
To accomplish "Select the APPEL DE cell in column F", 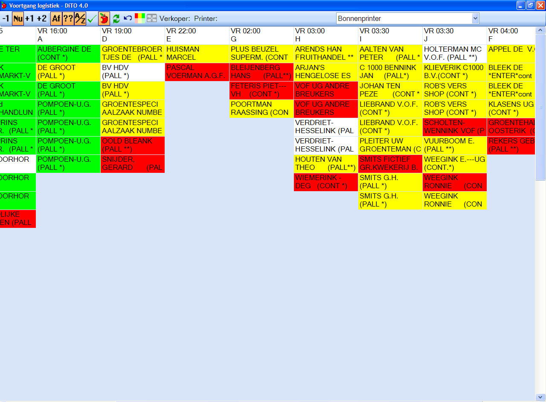I will pos(511,53).
